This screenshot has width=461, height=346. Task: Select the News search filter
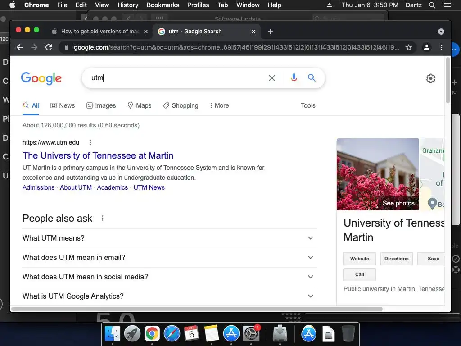point(63,105)
